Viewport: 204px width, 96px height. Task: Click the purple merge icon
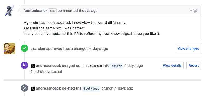[x=24, y=65]
